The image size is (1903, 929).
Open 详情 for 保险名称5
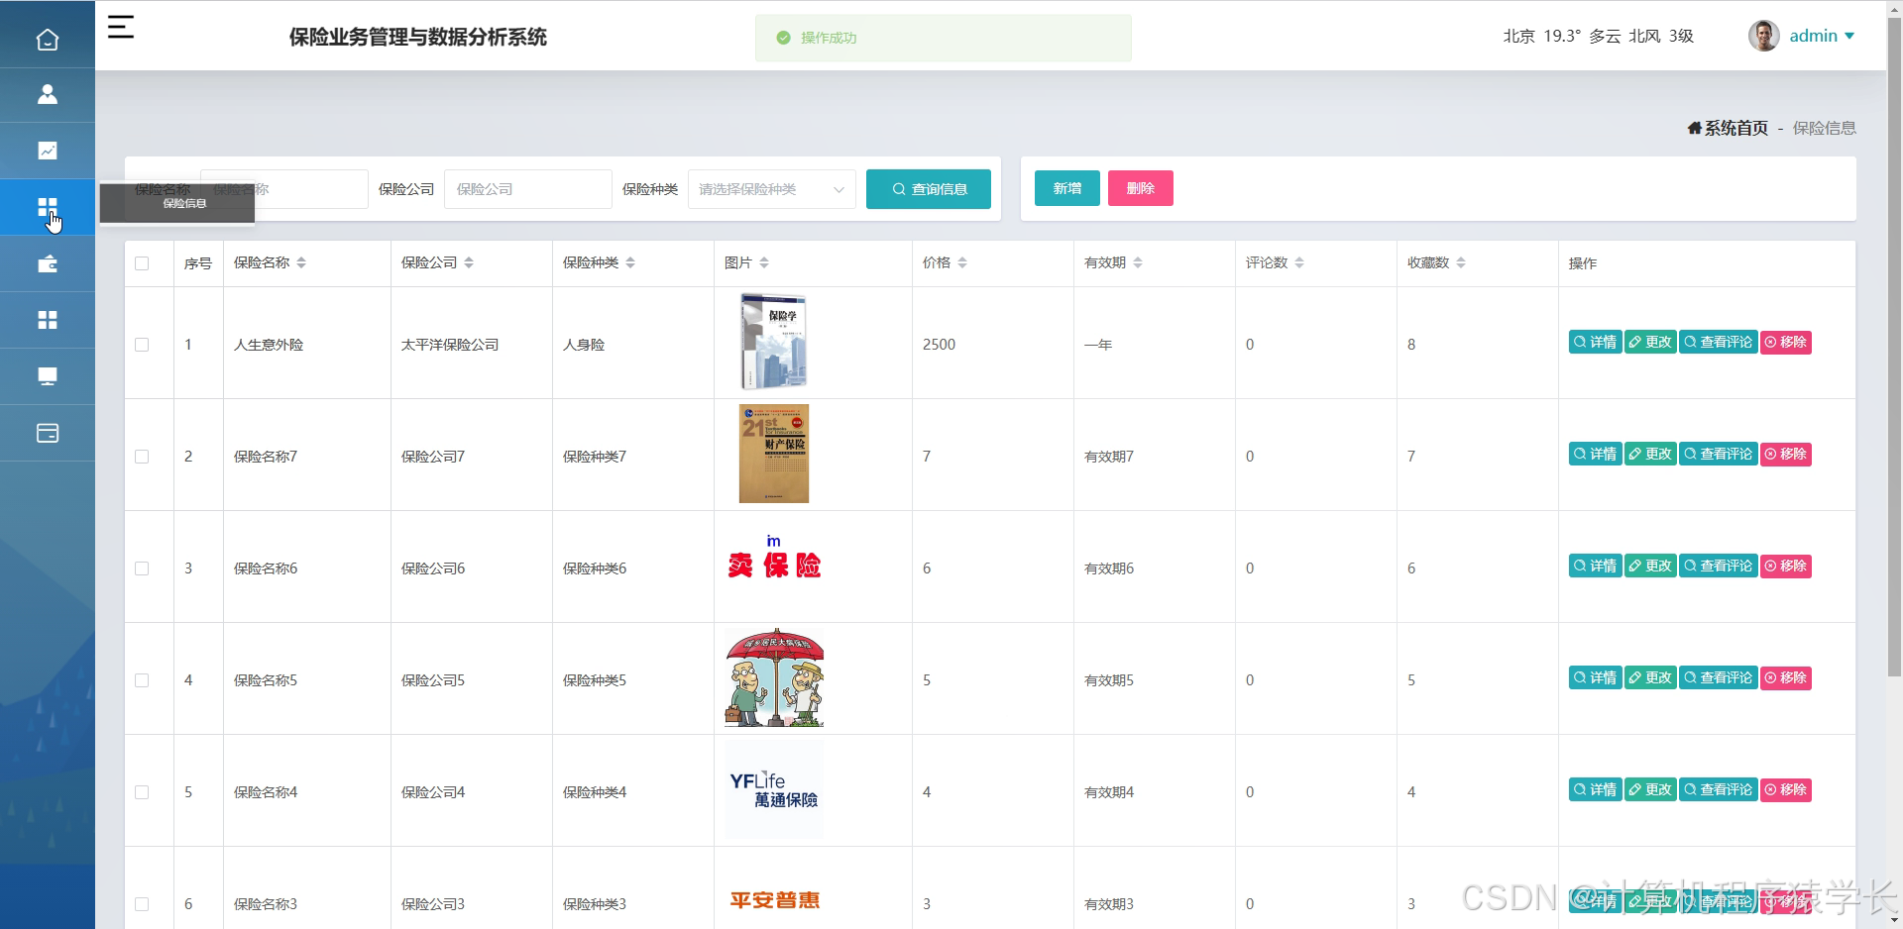[1596, 677]
